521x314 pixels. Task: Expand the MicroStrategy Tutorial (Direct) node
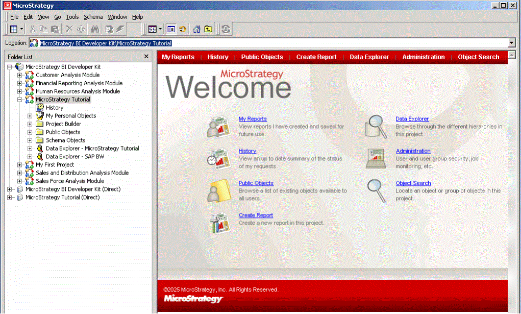pos(9,197)
